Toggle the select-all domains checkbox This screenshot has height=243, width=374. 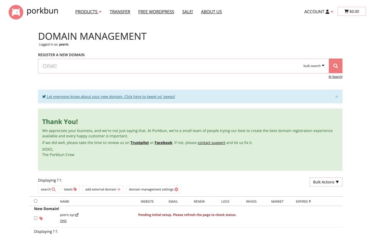(36, 201)
